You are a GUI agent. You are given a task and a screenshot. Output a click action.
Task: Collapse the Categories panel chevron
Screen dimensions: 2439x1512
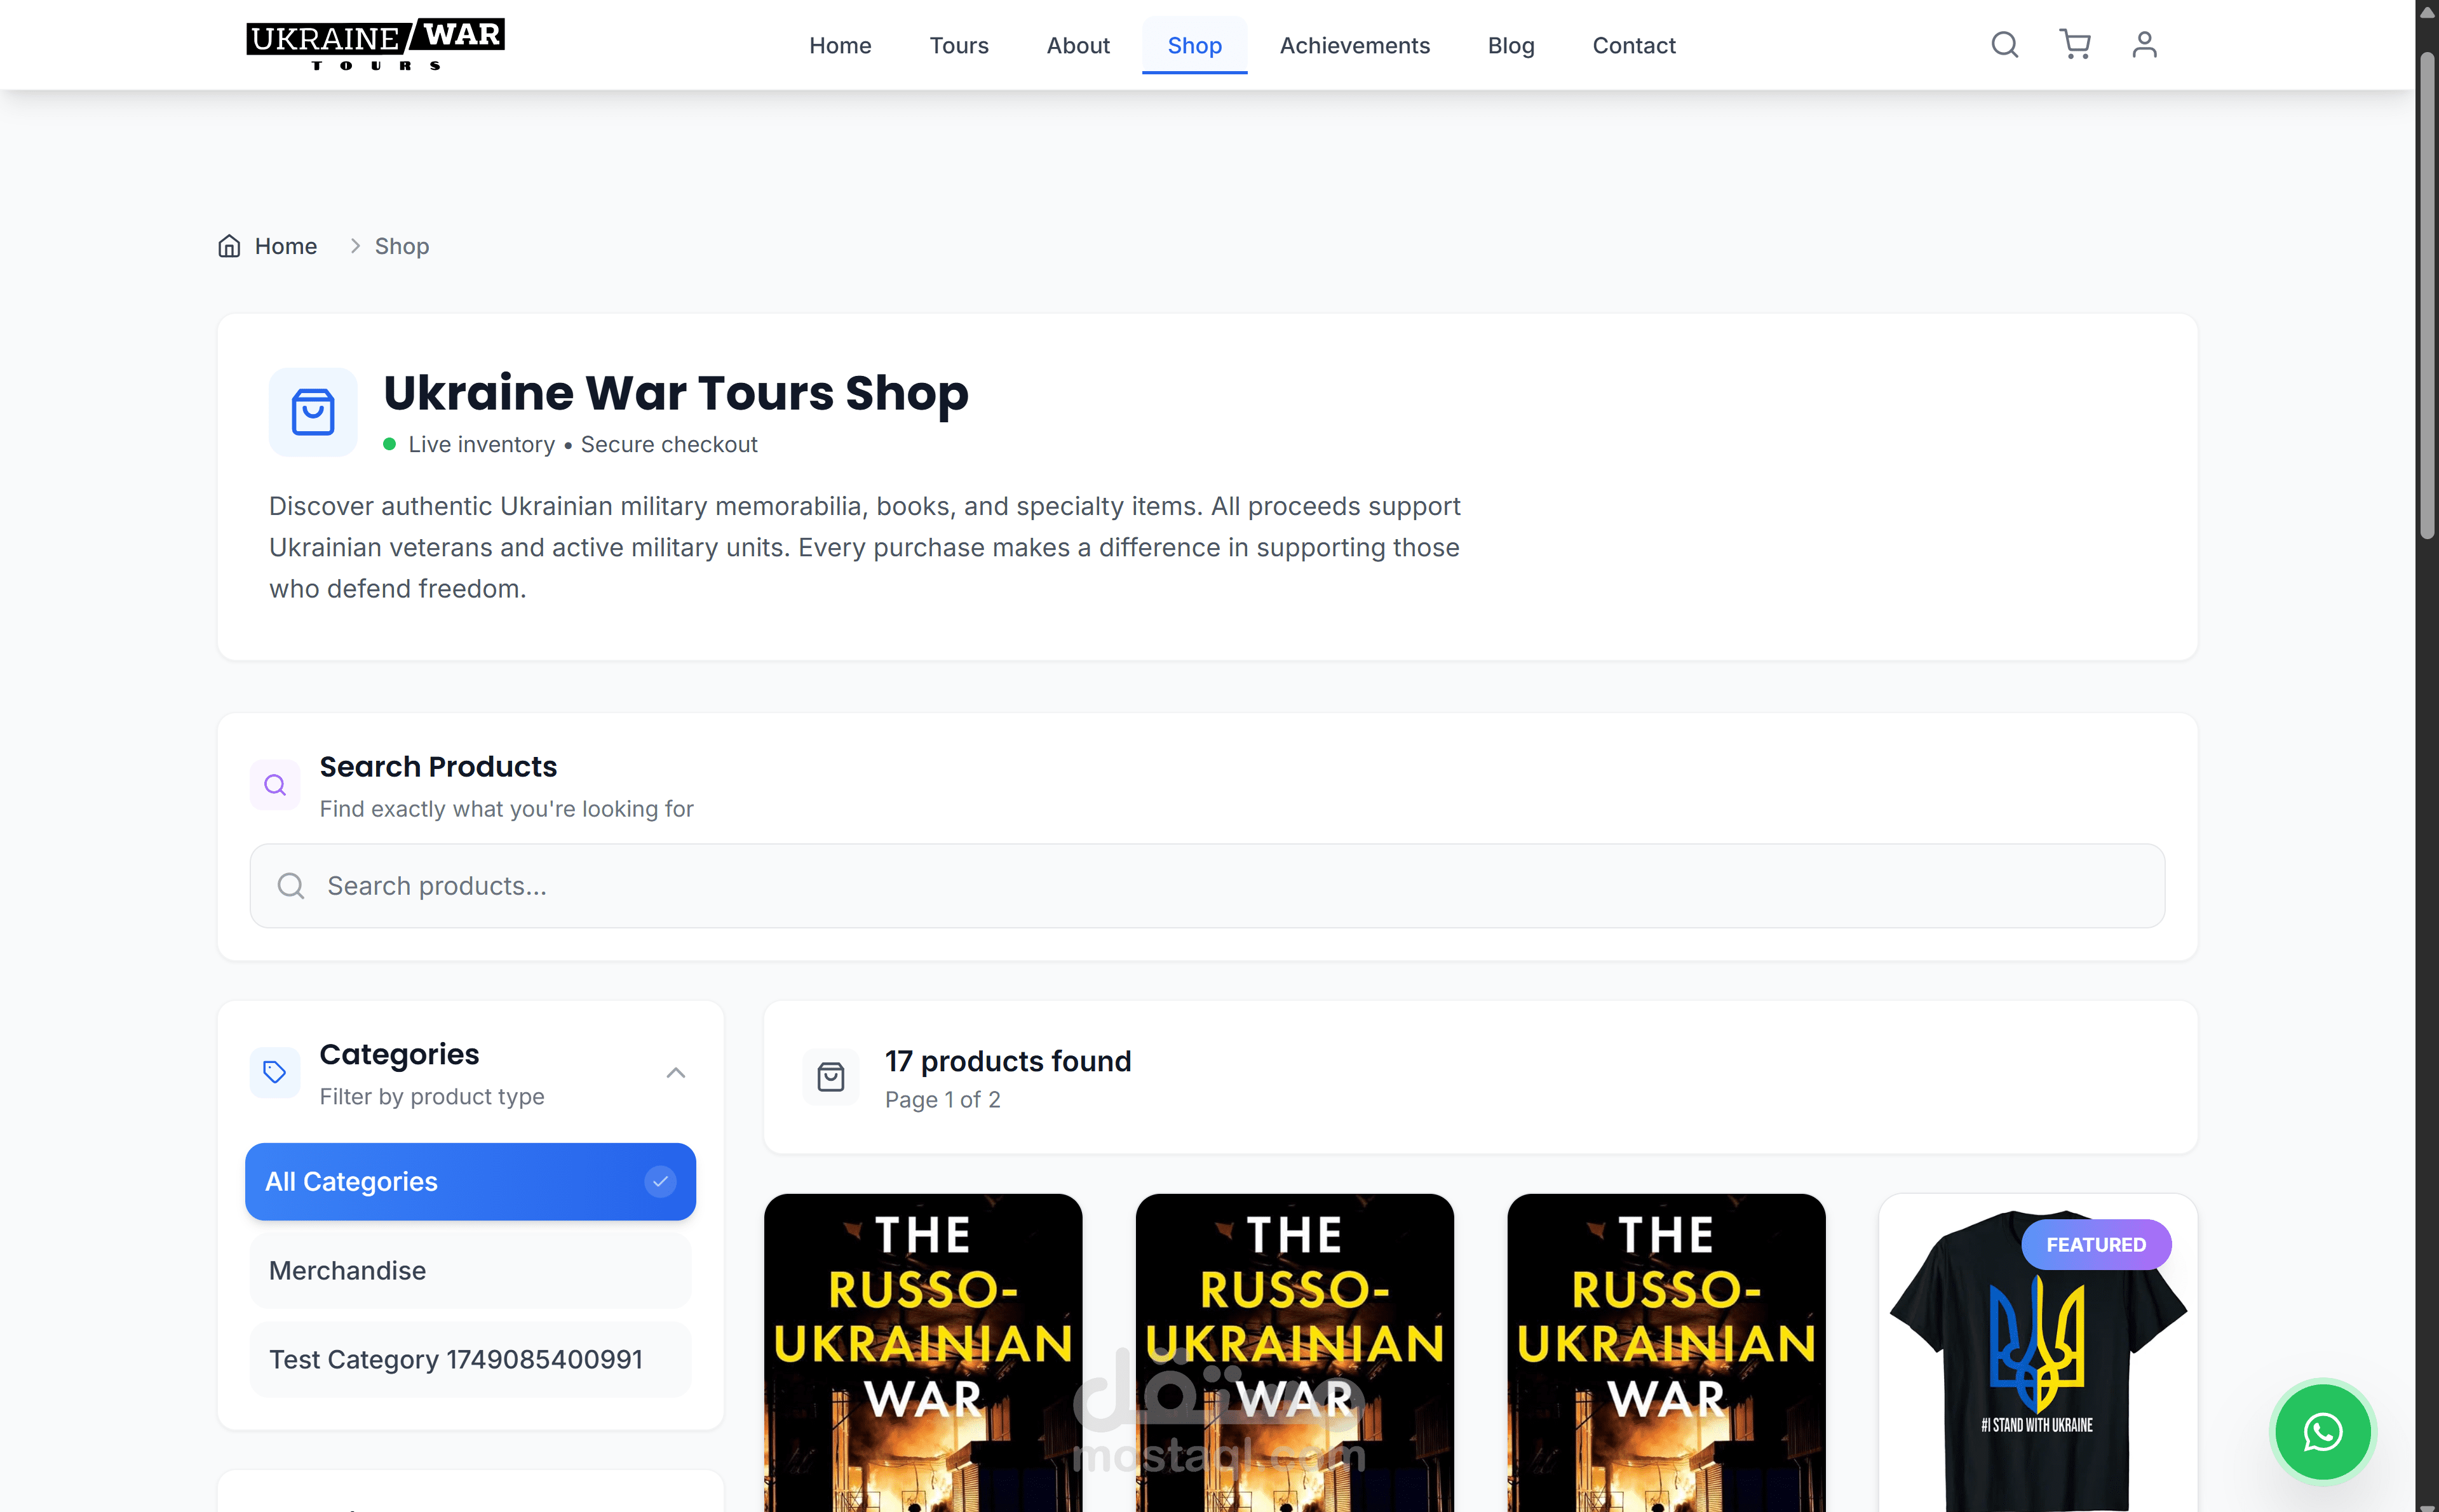pos(676,1073)
